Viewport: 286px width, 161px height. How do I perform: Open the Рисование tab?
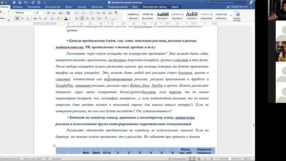pyautogui.click(x=34, y=7)
